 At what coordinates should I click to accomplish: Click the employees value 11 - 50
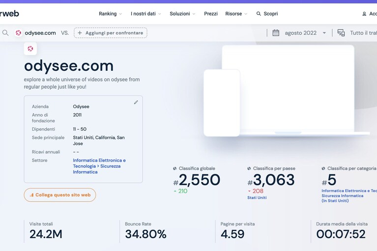pos(80,129)
